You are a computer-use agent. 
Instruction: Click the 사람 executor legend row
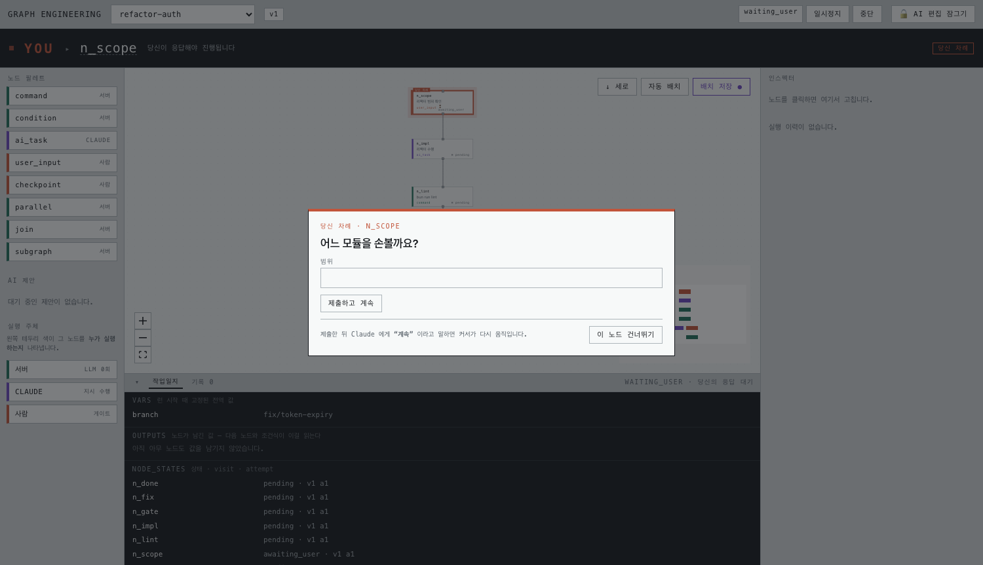pyautogui.click(x=62, y=414)
